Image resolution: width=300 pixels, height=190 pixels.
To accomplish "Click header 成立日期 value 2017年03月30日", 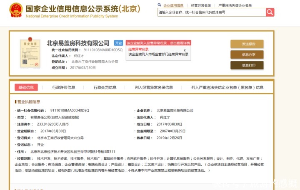I will coord(83,68).
